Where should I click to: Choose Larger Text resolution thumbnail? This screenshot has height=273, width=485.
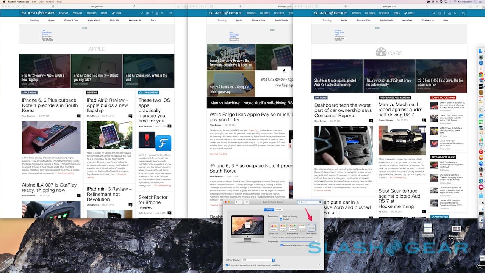[273, 227]
